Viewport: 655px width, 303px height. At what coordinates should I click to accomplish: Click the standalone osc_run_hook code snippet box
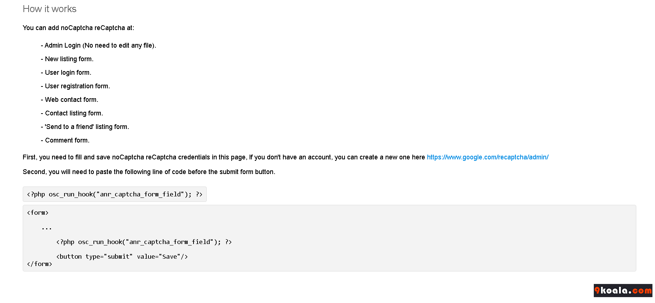click(x=115, y=194)
